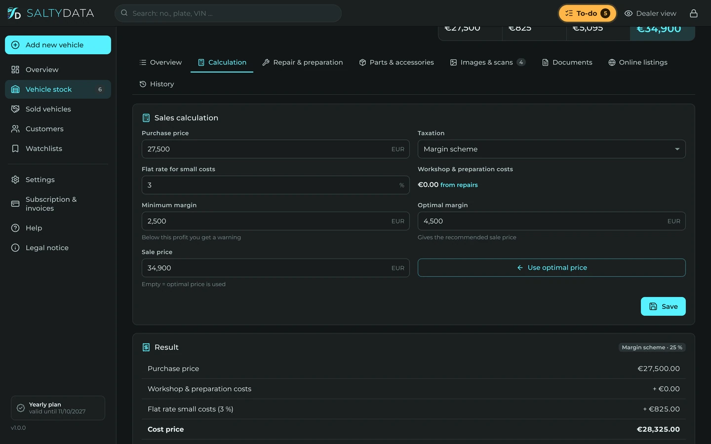Open the Images & scans tab

[x=488, y=62]
